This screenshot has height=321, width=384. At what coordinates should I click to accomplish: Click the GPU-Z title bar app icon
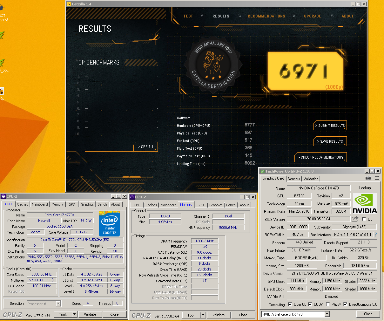point(262,171)
